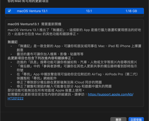Screen dimensions: 149x121
Task: Click the 13.1 version number in the row
Action: click(89, 11)
